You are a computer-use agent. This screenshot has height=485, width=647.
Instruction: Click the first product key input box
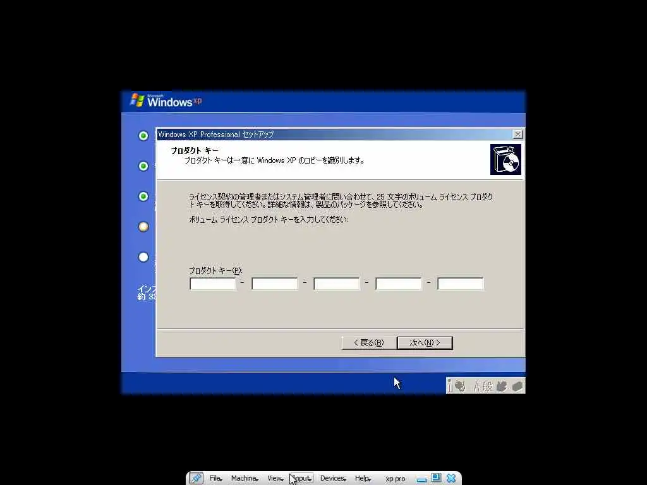pos(212,284)
